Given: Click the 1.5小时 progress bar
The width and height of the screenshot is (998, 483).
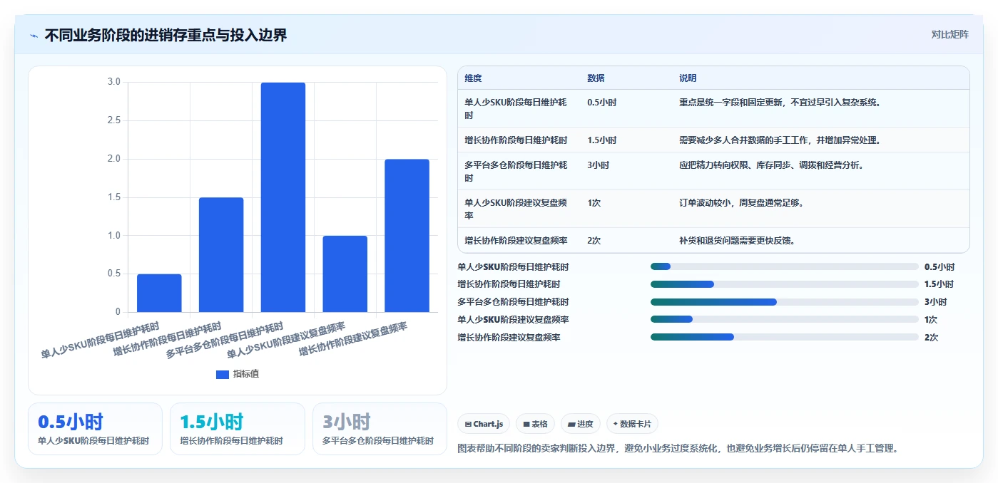Looking at the screenshot, I should (x=785, y=284).
